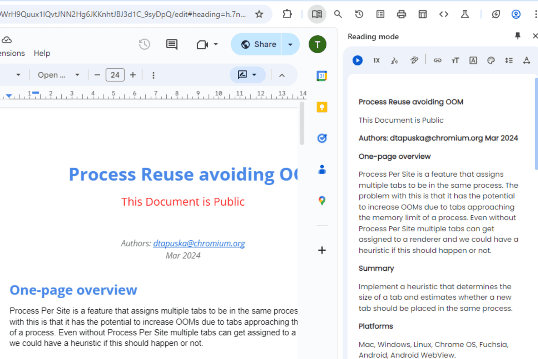Open the comment history icon

172,45
